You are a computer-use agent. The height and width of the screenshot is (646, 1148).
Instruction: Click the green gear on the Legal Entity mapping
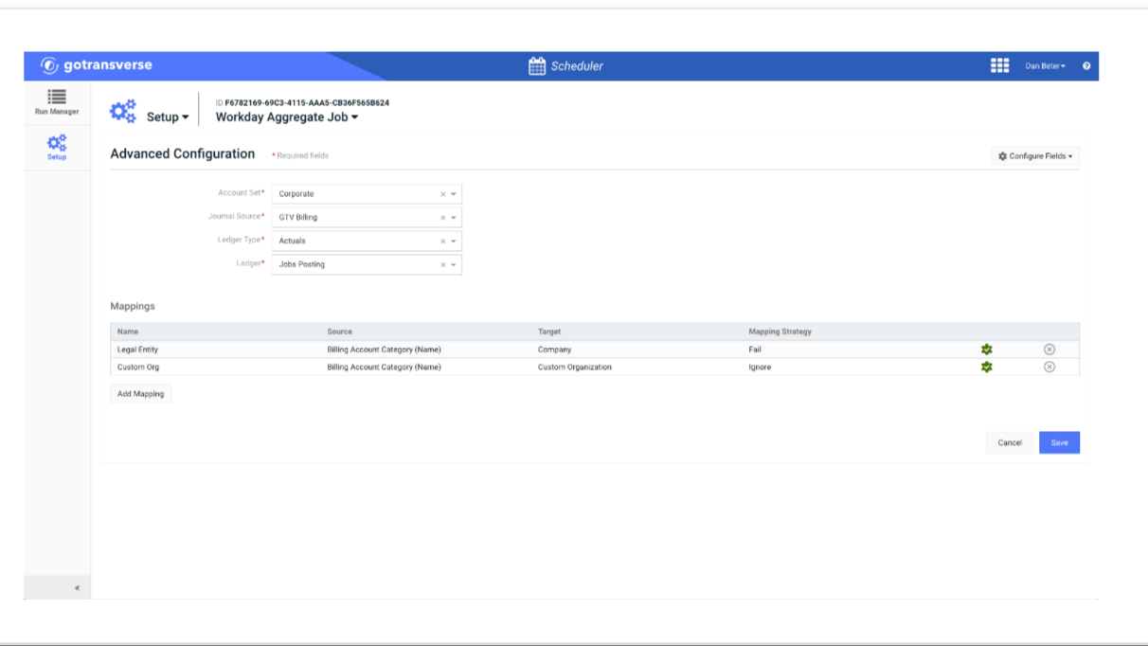click(988, 349)
